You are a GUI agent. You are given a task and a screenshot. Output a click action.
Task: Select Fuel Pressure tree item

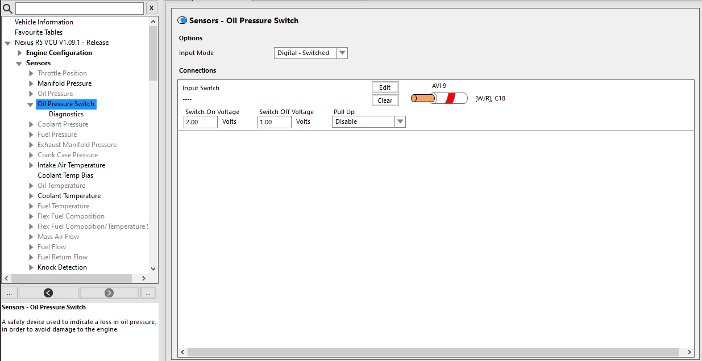click(57, 135)
